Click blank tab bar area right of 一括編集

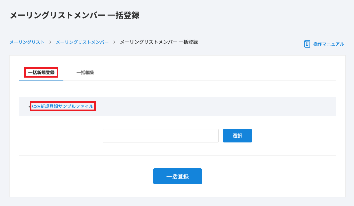(x=214, y=72)
